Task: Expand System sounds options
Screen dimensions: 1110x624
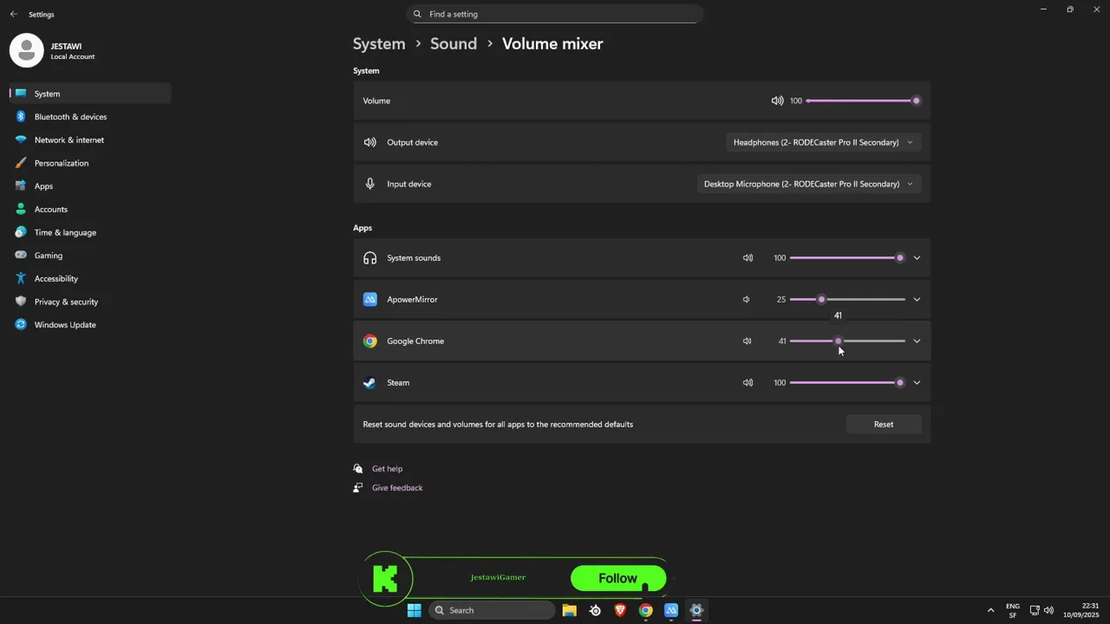Action: 917,257
